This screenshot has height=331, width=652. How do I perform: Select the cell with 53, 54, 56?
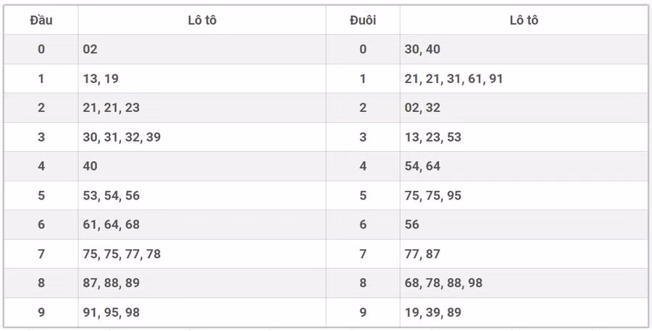(111, 196)
